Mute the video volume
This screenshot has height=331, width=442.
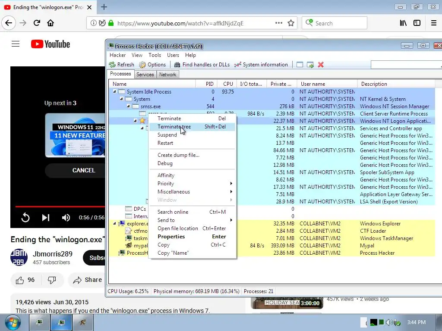tap(66, 218)
